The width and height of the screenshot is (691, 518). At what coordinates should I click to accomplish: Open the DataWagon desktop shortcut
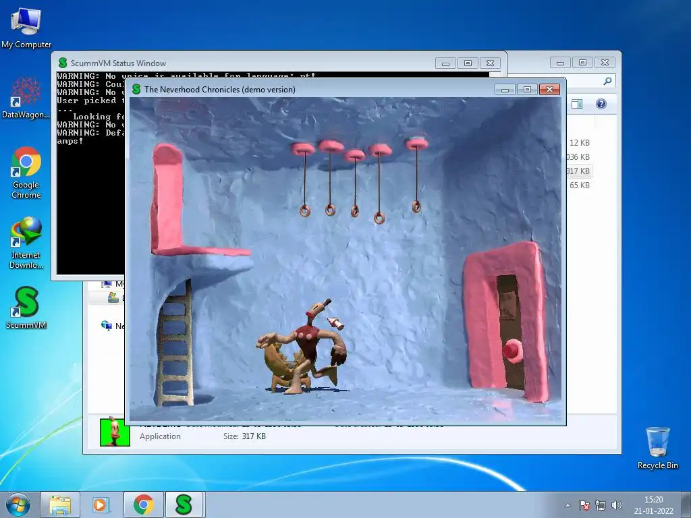coord(26,97)
